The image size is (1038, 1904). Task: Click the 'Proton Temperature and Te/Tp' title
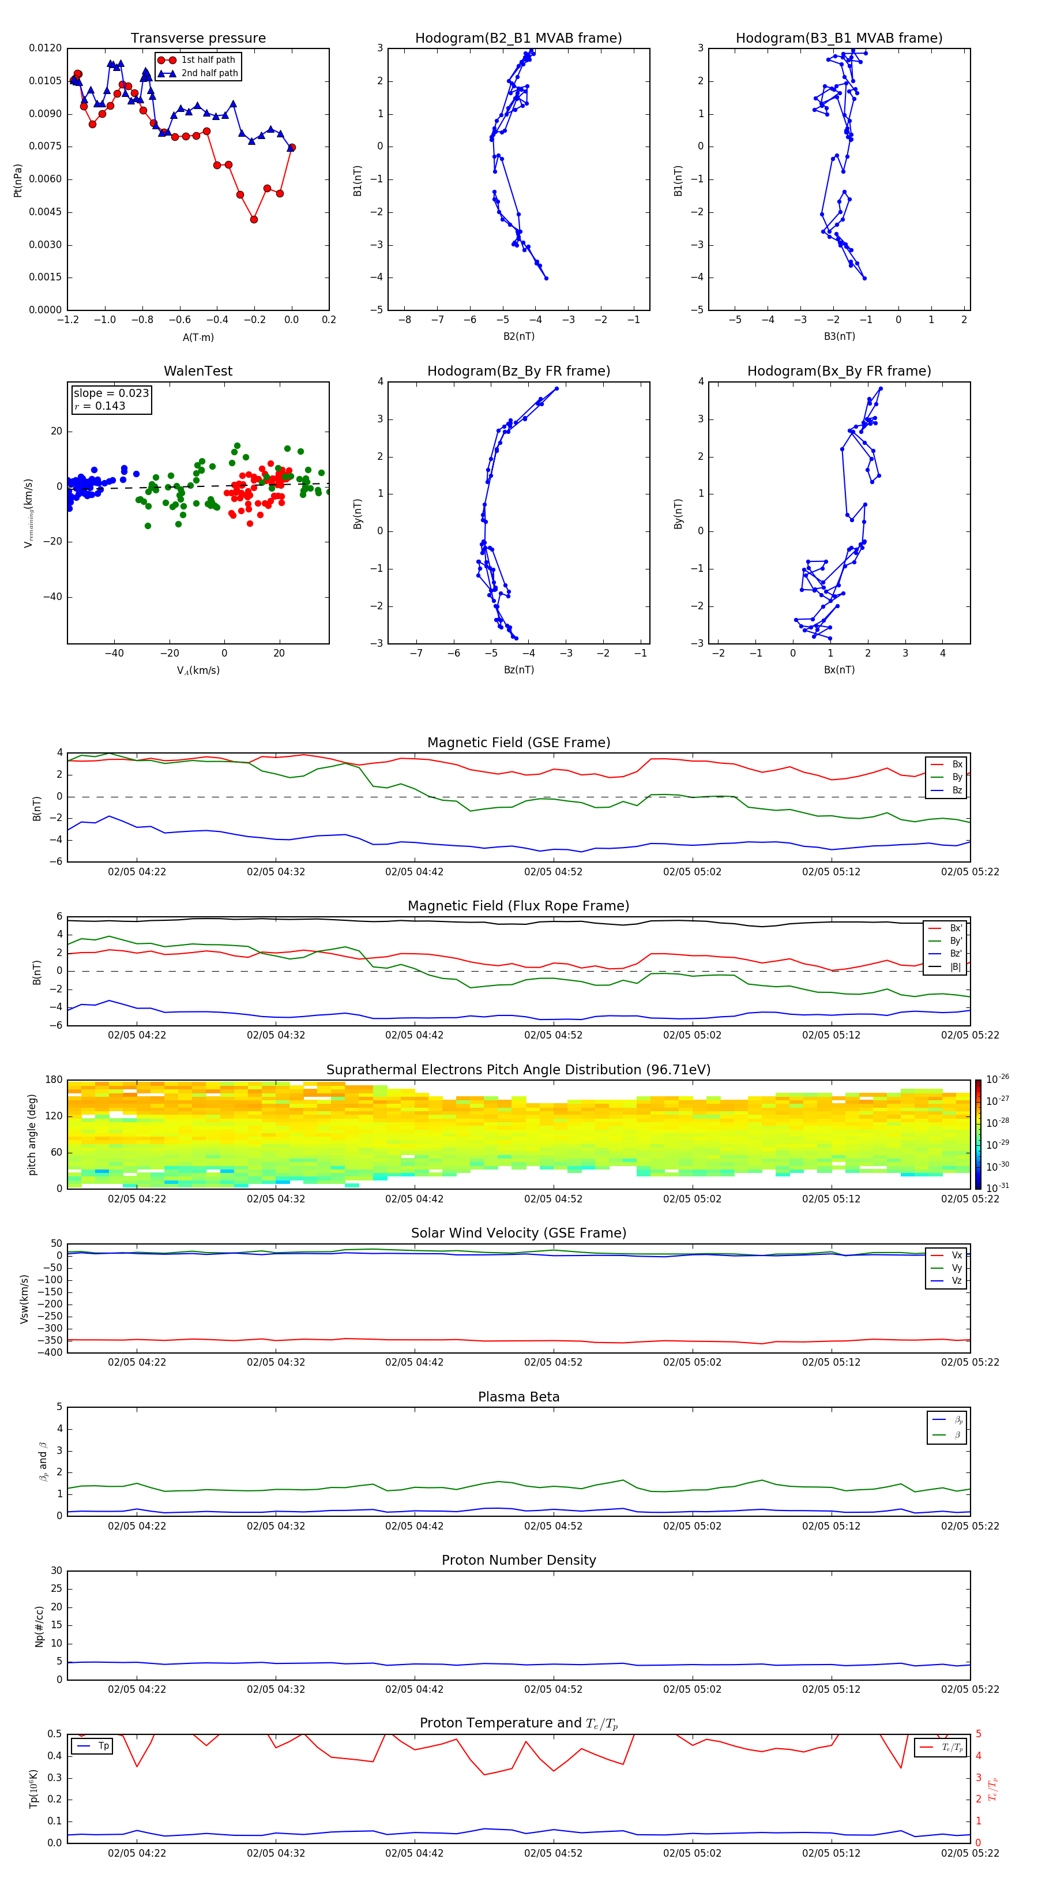(518, 1723)
